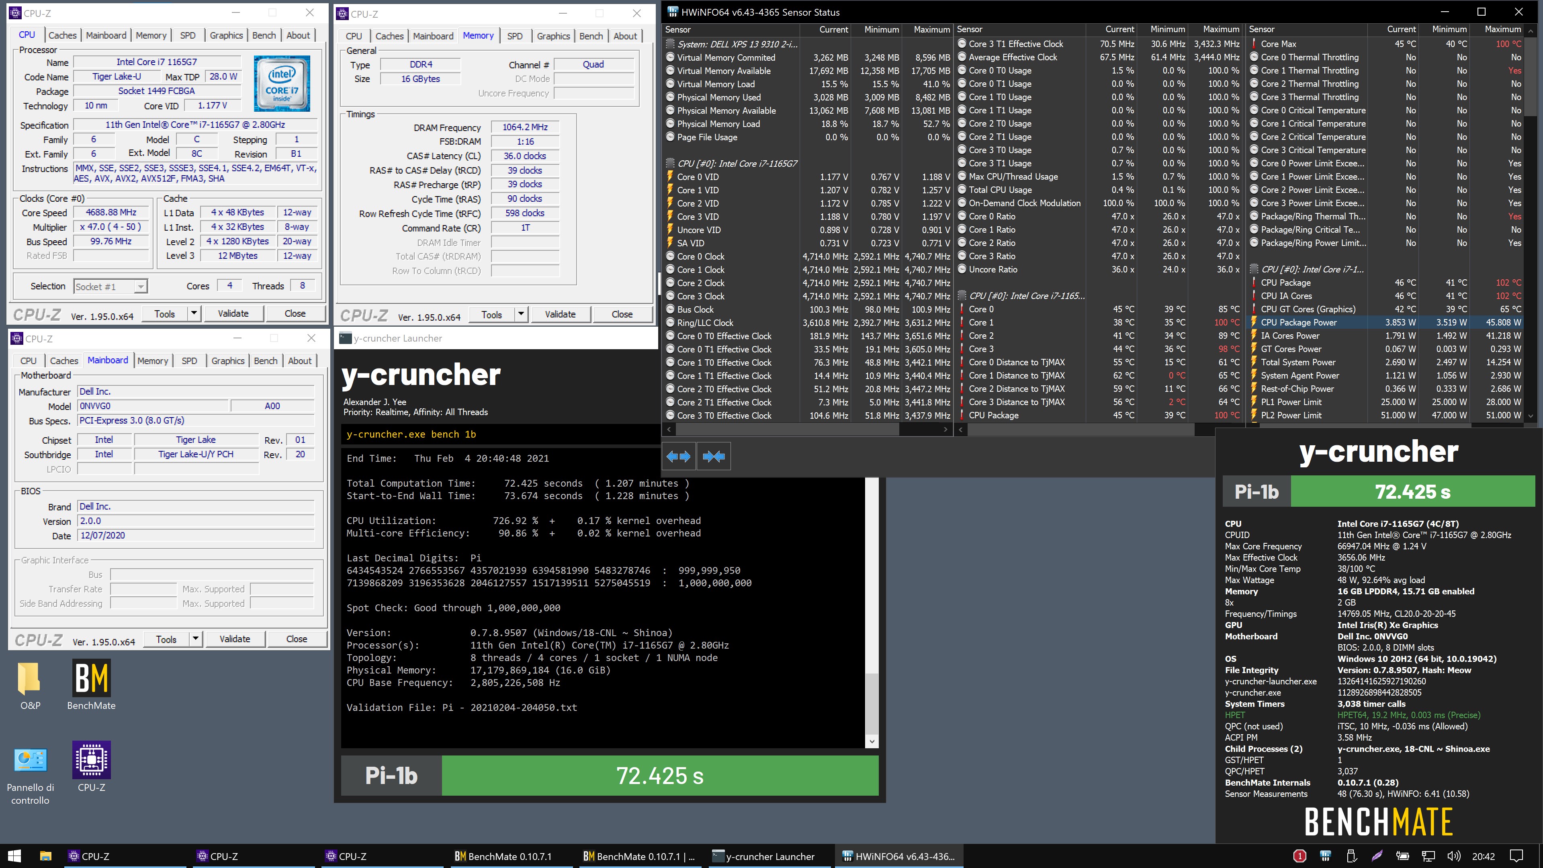Click the Core Max thermometer icon in HWiNFO
Screen dimensions: 1543x868
[1254, 44]
